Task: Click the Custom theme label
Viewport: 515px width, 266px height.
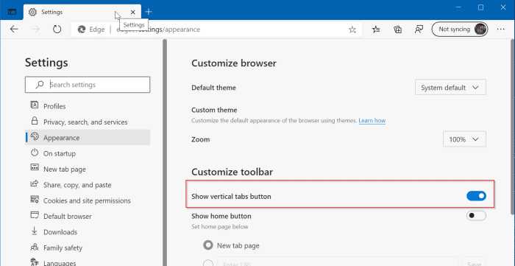Action: pos(214,110)
